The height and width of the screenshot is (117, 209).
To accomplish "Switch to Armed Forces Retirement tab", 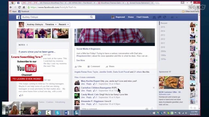I will pyautogui.click(x=140, y=3).
